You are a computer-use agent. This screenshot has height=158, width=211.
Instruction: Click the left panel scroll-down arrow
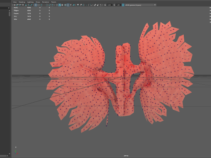tap(9, 154)
